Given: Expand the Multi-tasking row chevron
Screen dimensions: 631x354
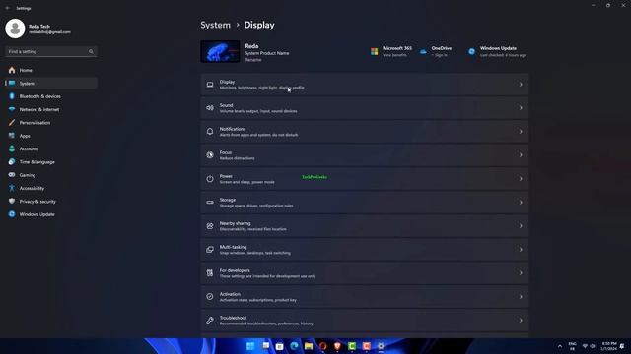Looking at the screenshot, I should pyautogui.click(x=521, y=250).
